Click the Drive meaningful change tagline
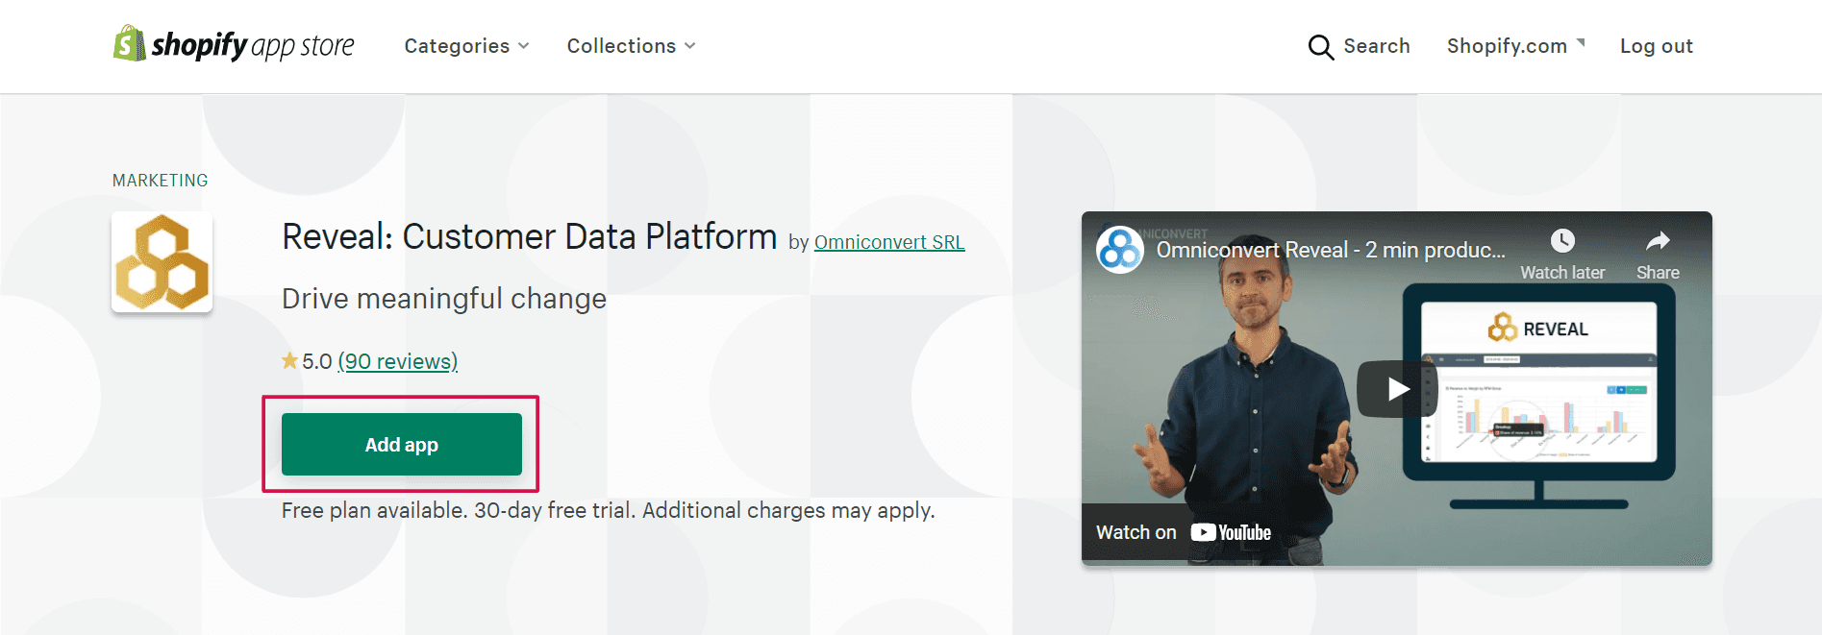Screen dimensions: 1822x635 (444, 299)
